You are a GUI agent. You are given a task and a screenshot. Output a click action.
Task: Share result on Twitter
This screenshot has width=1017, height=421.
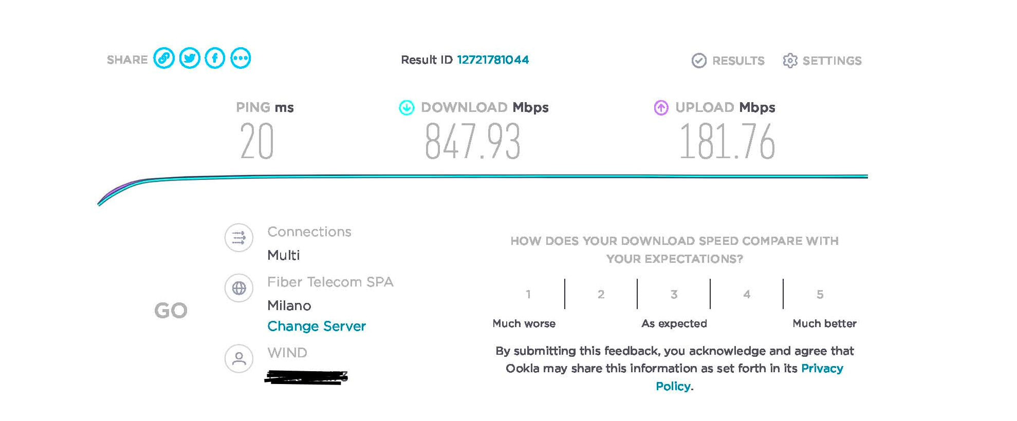click(x=190, y=58)
